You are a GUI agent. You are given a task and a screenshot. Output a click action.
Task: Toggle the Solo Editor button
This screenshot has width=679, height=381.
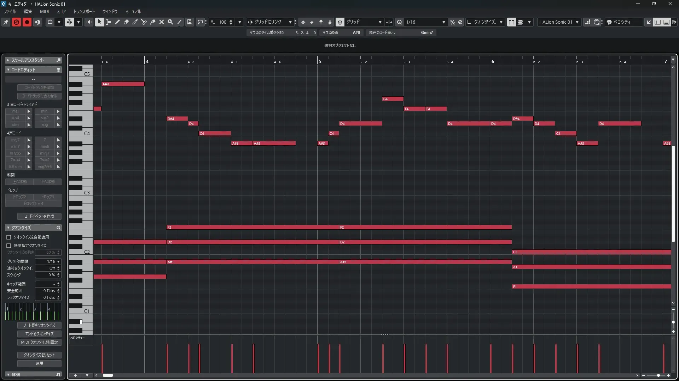16,22
